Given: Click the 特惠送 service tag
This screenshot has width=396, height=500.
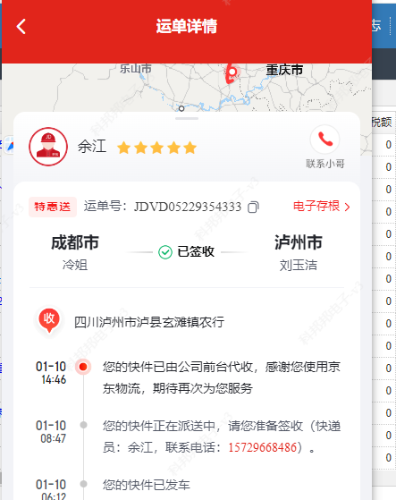Looking at the screenshot, I should [x=53, y=207].
